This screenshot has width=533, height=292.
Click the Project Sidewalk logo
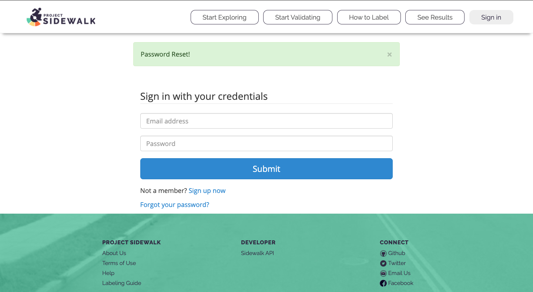pyautogui.click(x=60, y=17)
